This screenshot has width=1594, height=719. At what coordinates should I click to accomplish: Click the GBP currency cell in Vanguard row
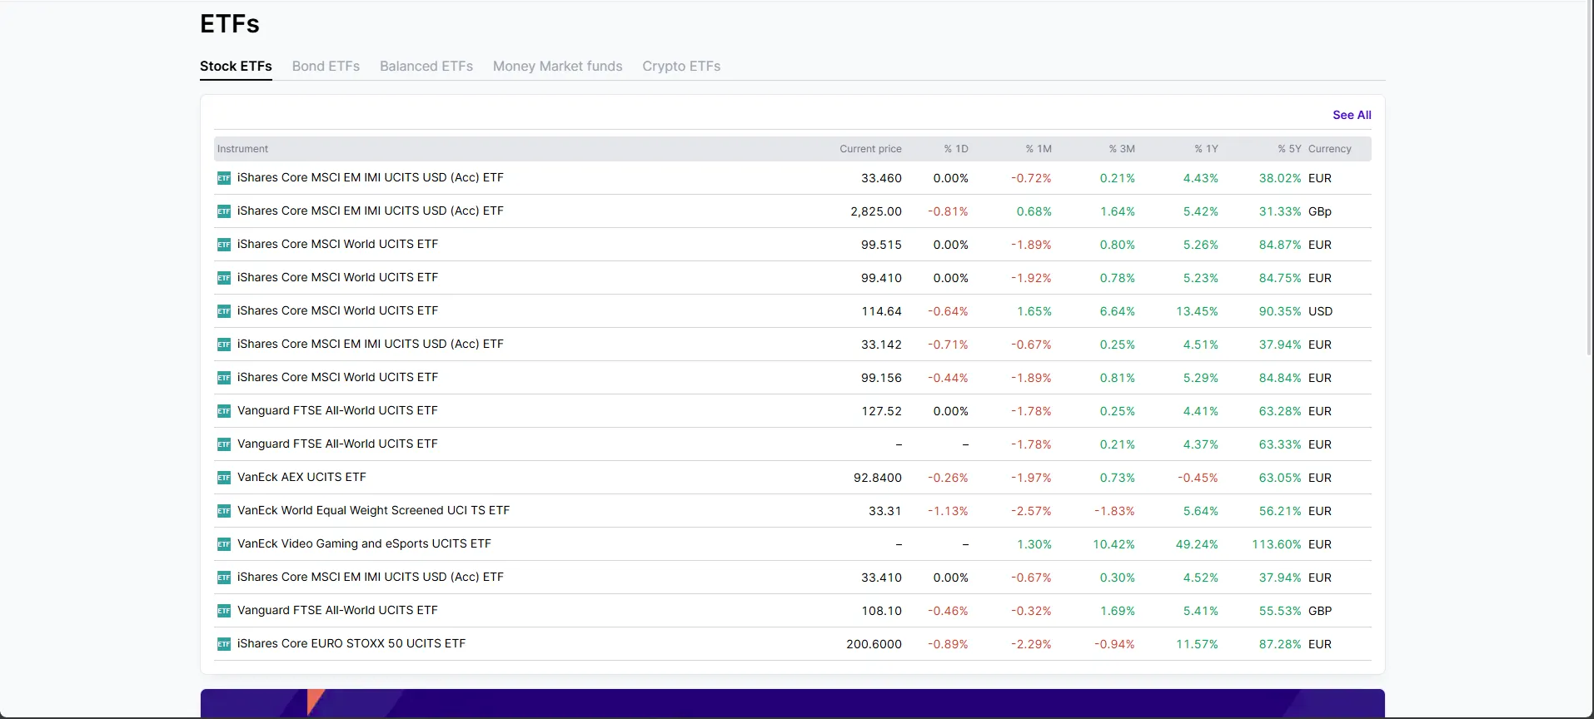[x=1320, y=611]
